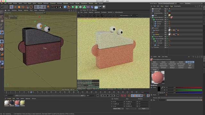
Task: Open Edit Render Settings clapperboard icon
Action: pyautogui.click(x=60, y=7)
